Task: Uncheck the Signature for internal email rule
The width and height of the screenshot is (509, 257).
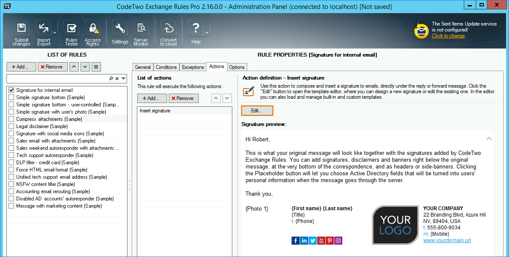Action: pos(12,90)
